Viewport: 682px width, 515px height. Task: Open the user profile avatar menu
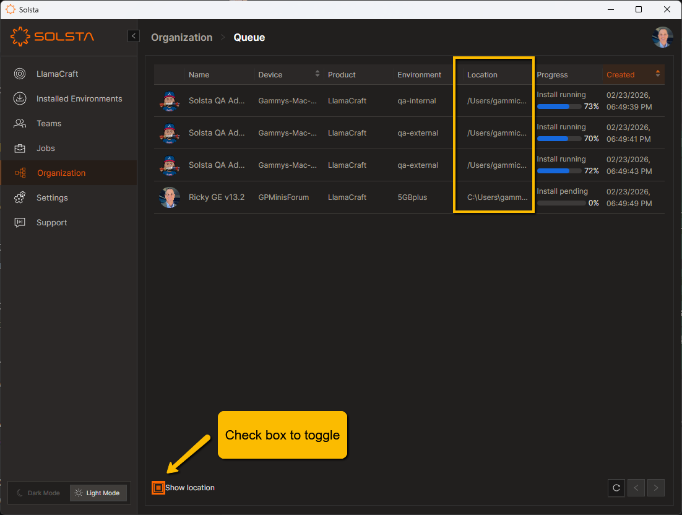[x=662, y=37]
